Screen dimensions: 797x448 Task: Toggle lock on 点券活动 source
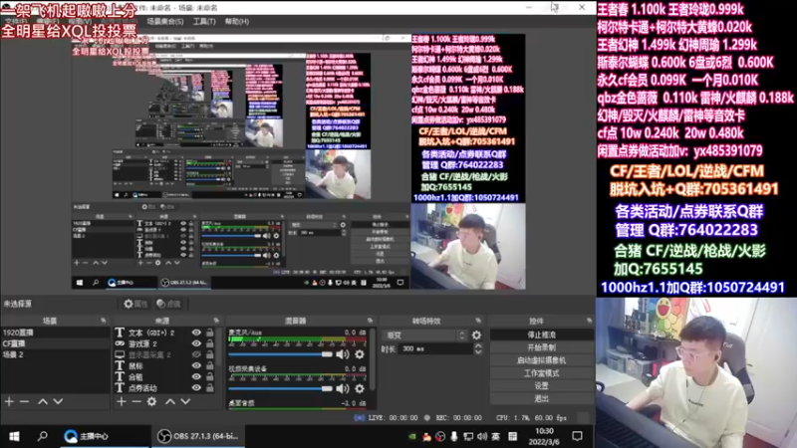[210, 388]
